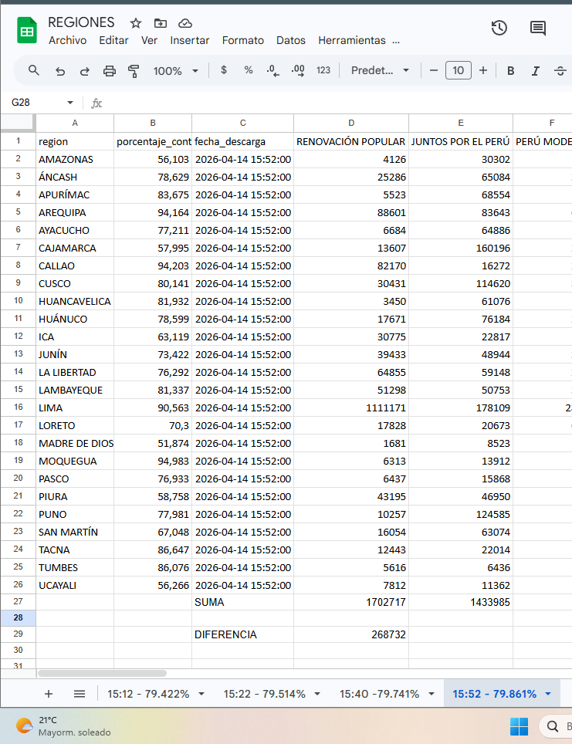
Task: Select active sheet 15:52 - 79.861%
Action: point(494,694)
